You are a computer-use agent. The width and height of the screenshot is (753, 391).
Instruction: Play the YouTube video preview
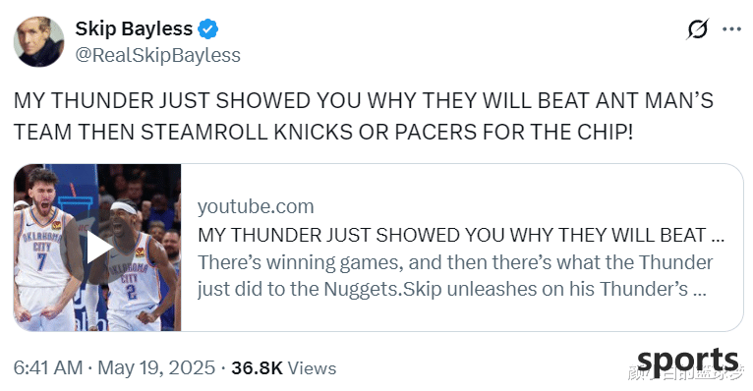tap(98, 248)
